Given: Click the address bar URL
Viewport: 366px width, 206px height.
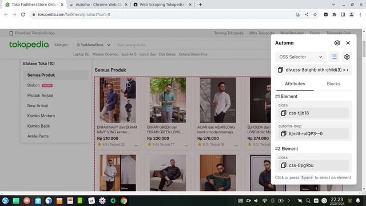Looking at the screenshot, I should [x=74, y=14].
